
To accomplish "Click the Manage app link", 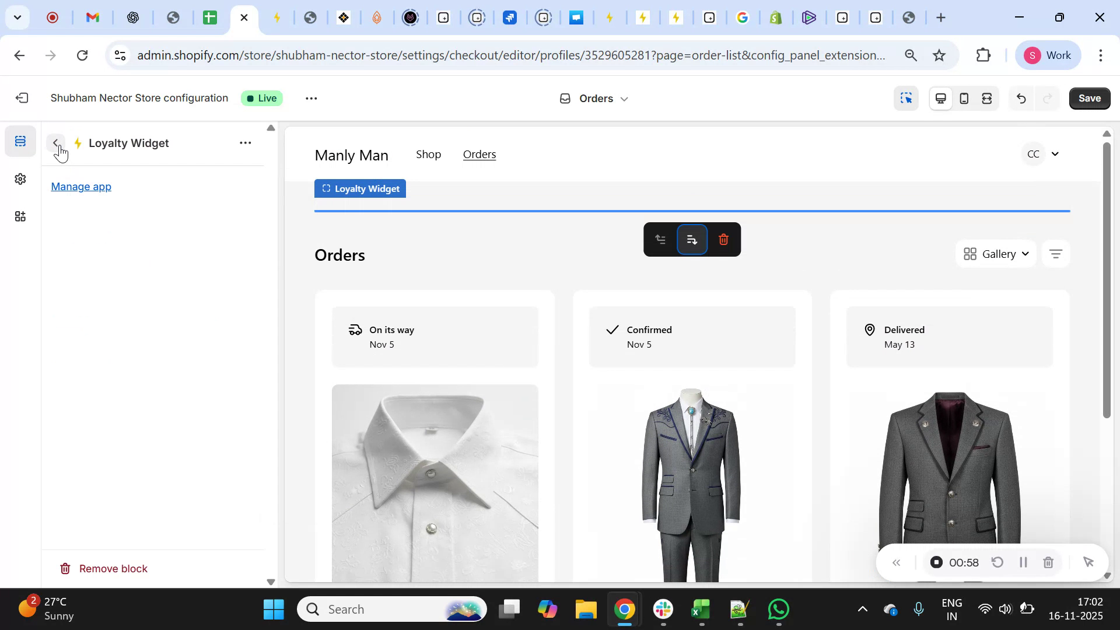I will pyautogui.click(x=80, y=186).
